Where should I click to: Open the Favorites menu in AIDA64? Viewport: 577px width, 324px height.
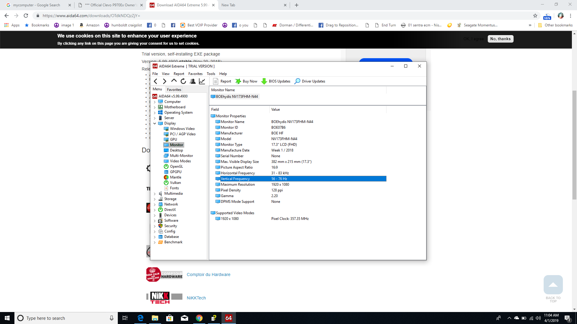195,74
